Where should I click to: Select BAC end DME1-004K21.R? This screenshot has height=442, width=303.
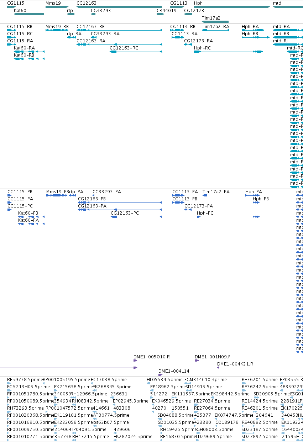click(235, 364)
